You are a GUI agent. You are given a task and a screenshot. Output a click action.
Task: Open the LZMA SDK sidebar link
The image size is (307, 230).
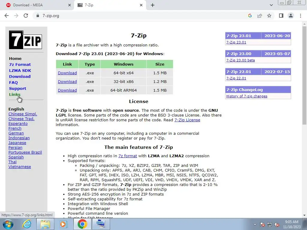click(x=20, y=70)
